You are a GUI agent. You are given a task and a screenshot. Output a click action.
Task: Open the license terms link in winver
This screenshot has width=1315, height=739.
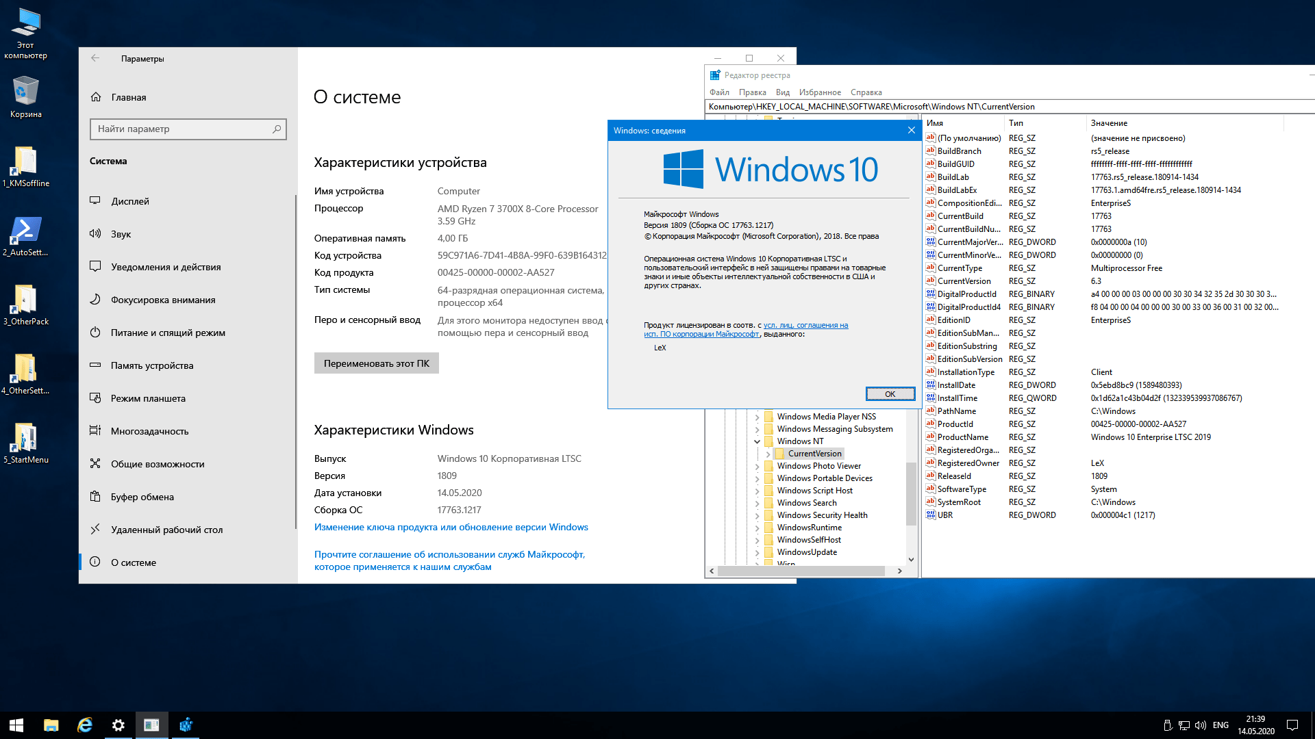point(746,330)
